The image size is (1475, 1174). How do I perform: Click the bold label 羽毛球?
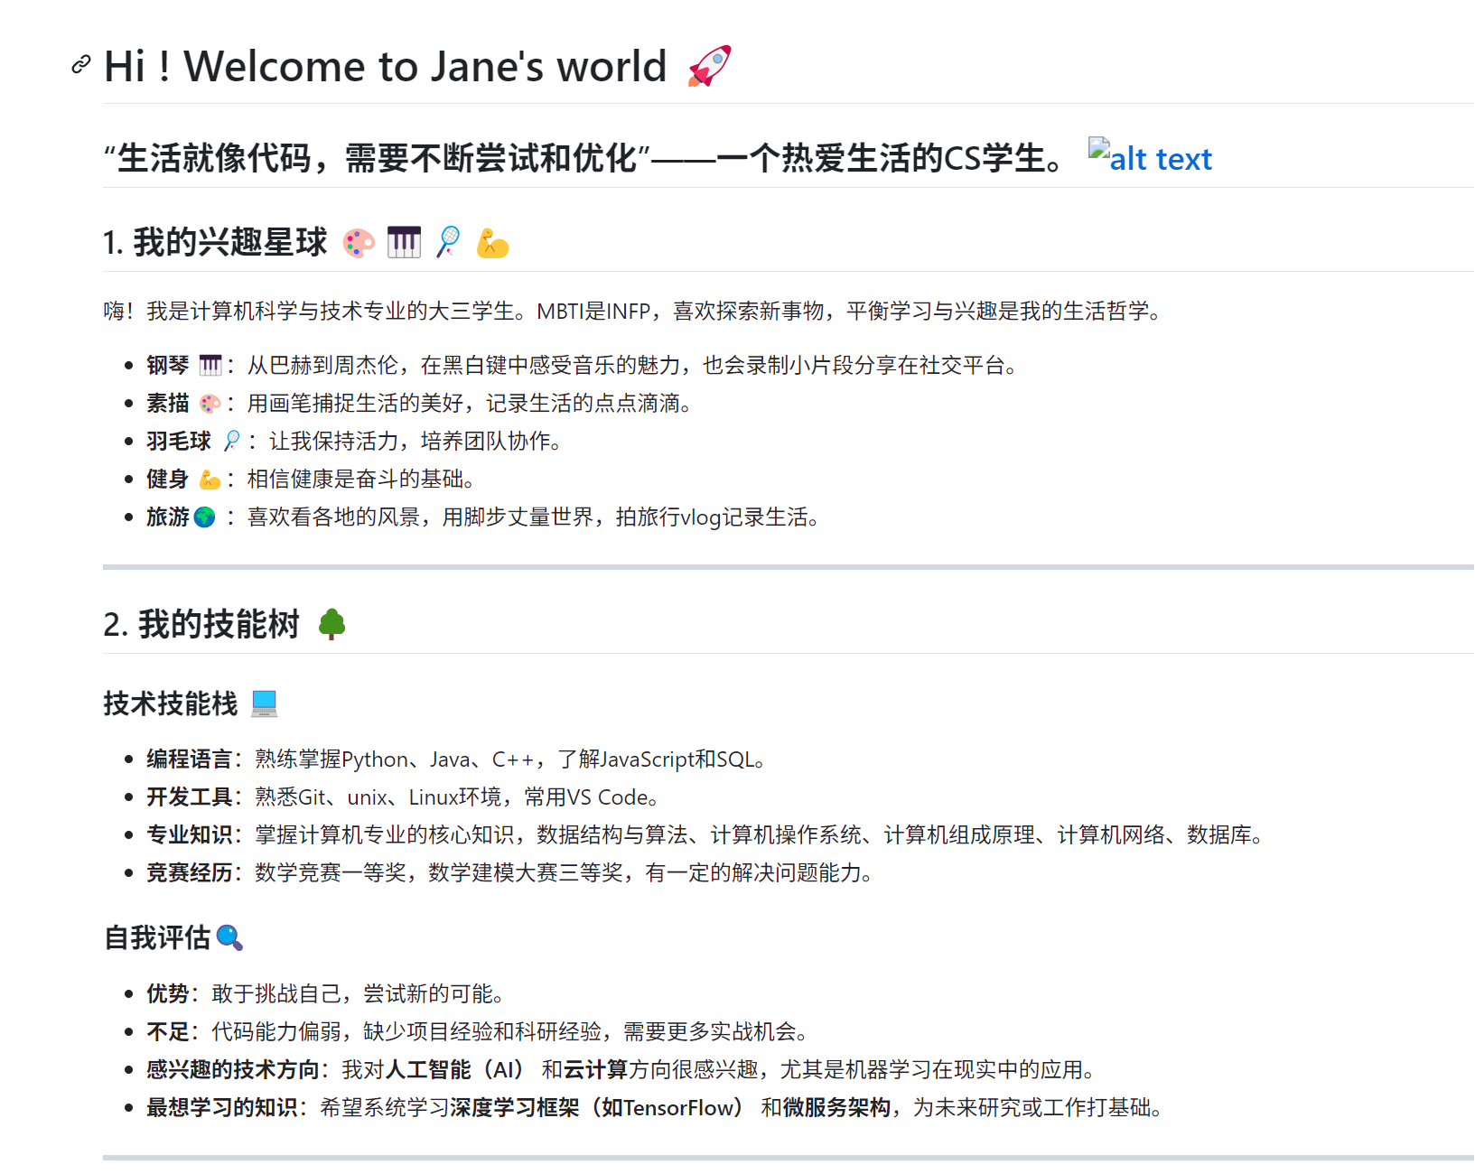[x=179, y=441]
